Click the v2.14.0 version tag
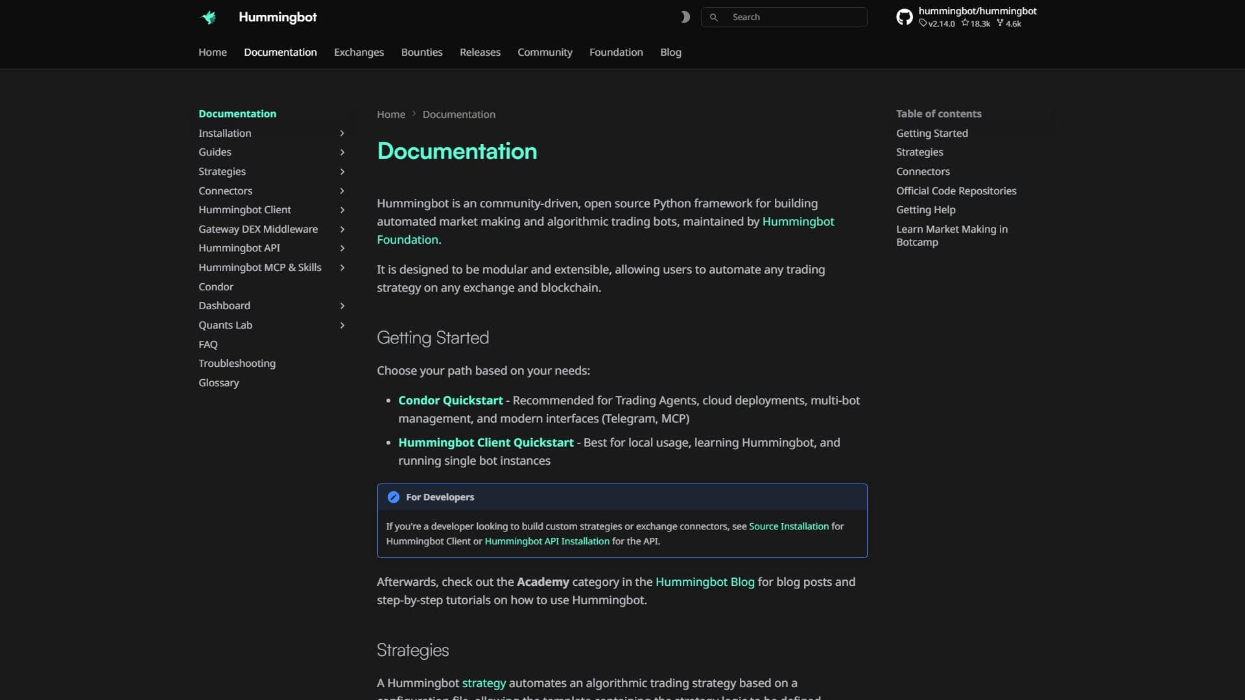 937,24
